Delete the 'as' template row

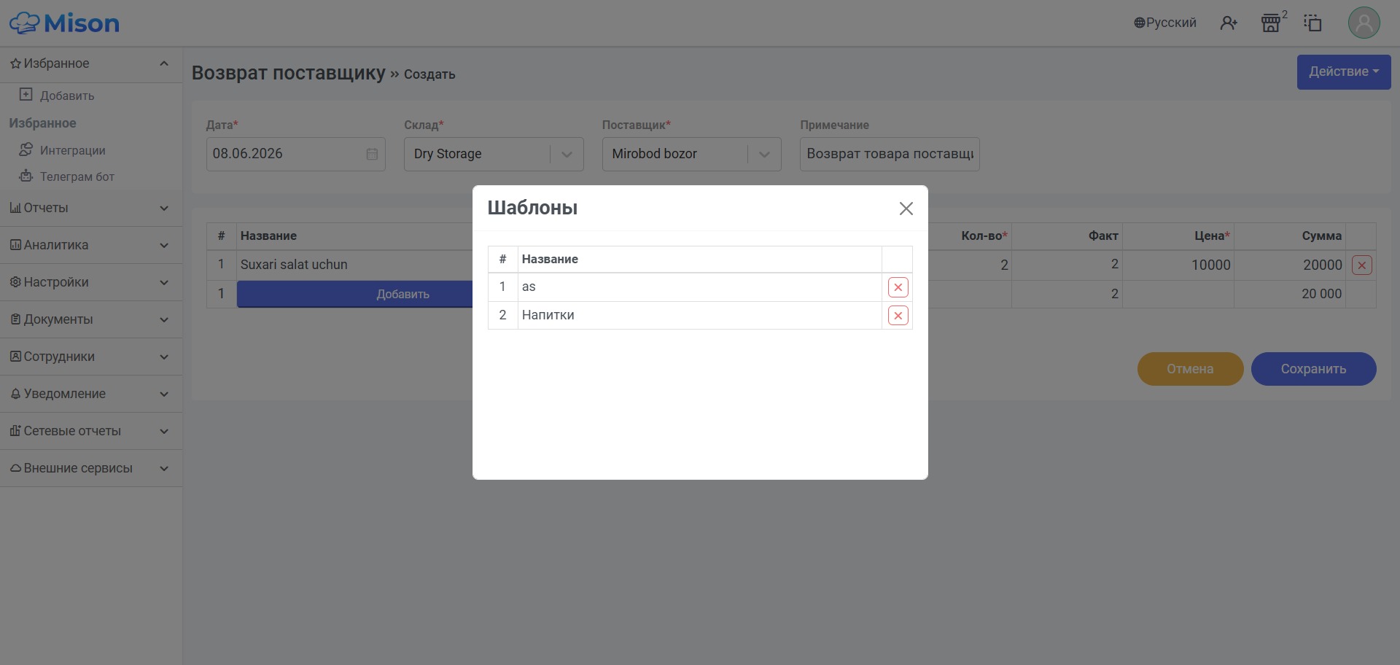click(x=898, y=287)
